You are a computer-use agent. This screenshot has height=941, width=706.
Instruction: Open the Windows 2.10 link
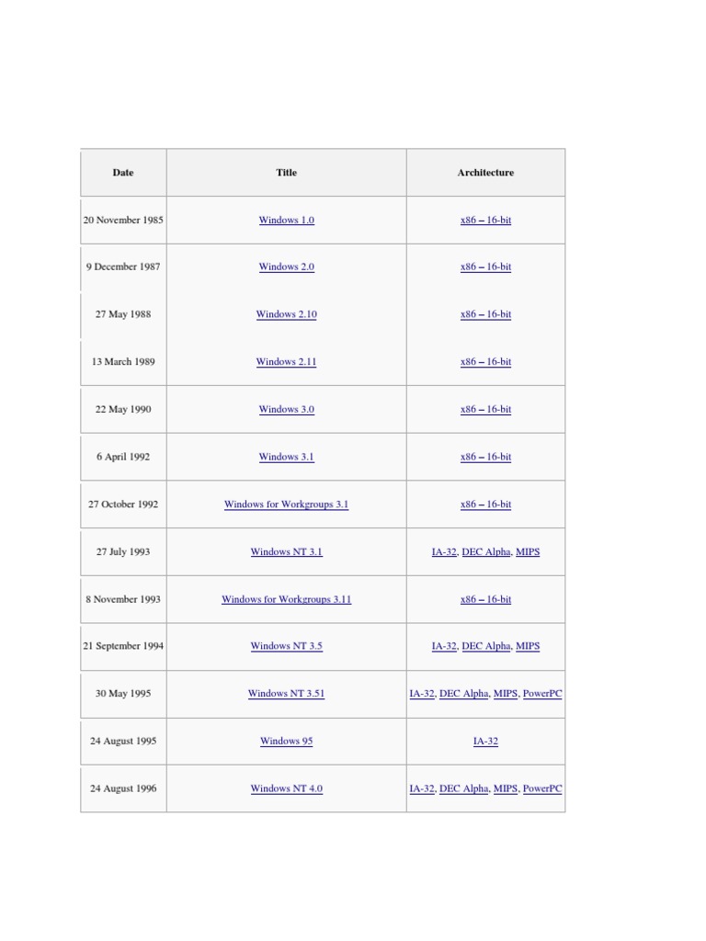tap(286, 314)
